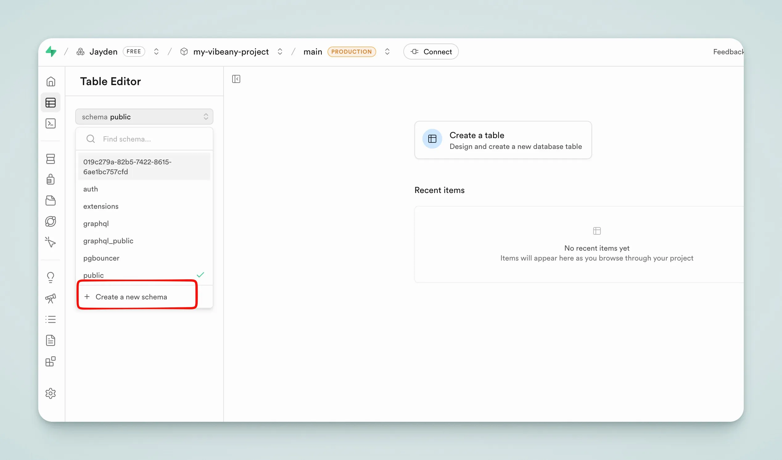Viewport: 782px width, 460px height.
Task: Open Storage folder icon in sidebar
Action: click(x=51, y=200)
